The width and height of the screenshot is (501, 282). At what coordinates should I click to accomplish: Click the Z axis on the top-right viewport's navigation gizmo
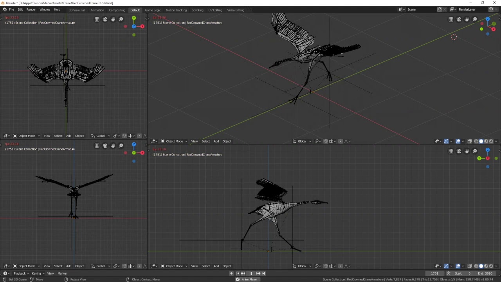coord(488,19)
